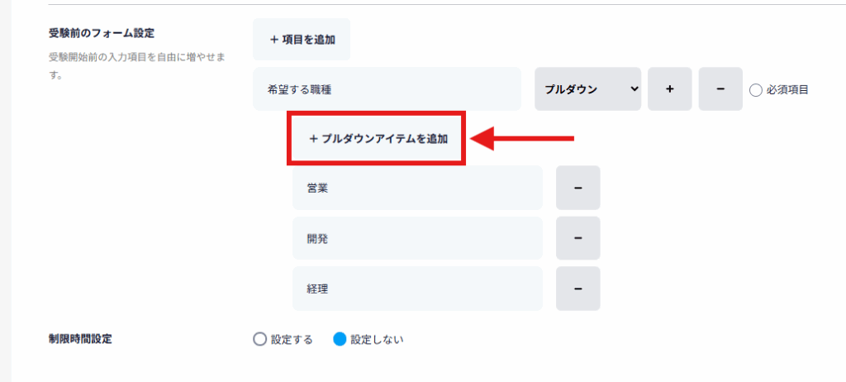The image size is (846, 382).
Task: Click into the 営業 item text field
Action: (417, 188)
